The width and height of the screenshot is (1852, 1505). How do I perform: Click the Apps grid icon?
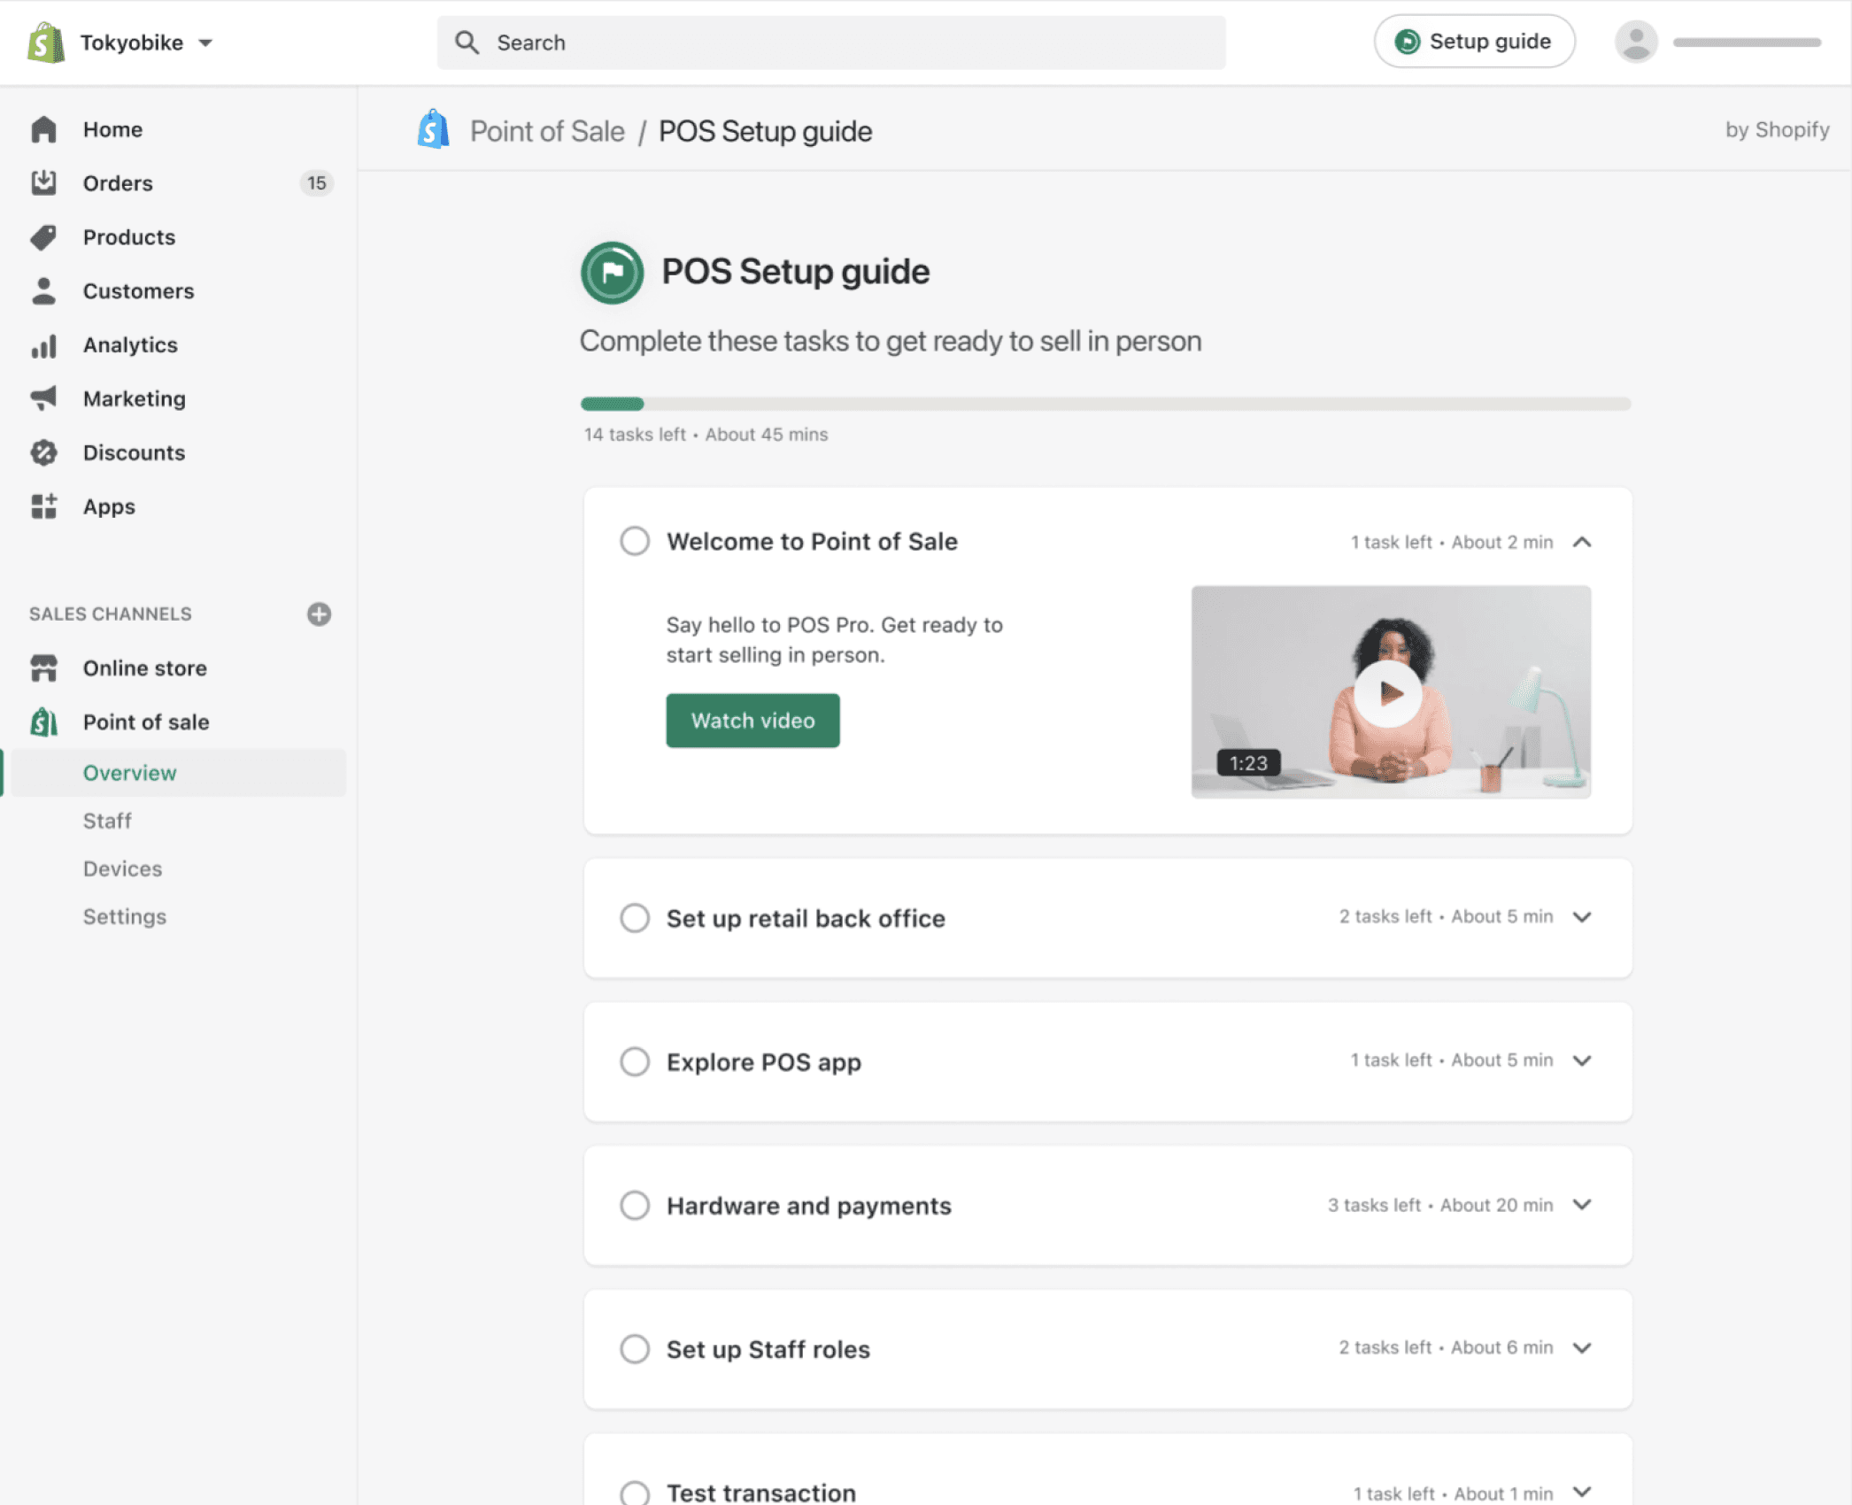coord(43,506)
